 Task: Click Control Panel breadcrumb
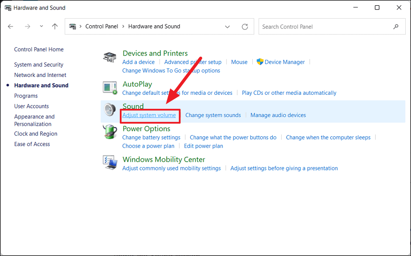(102, 27)
